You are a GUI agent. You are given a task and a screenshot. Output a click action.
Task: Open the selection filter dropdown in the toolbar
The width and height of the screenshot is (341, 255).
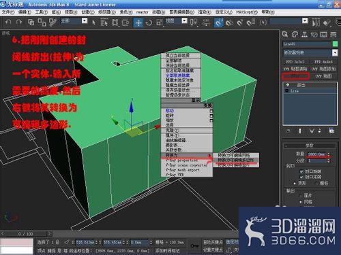tap(85, 21)
